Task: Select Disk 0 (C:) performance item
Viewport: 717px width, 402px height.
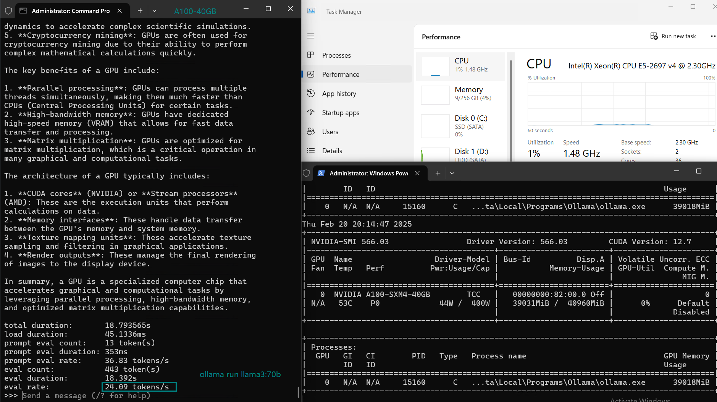Action: point(460,126)
